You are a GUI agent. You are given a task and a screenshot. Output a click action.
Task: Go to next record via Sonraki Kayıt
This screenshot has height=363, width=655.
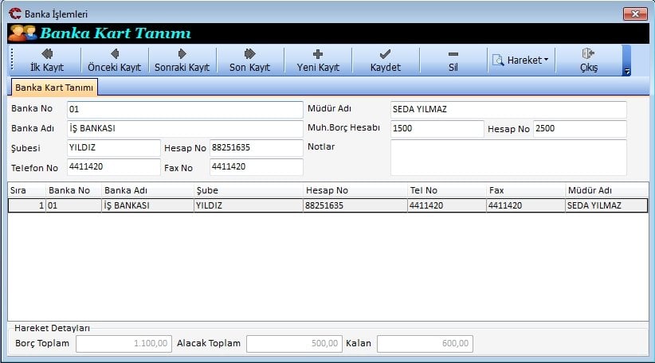coord(182,60)
